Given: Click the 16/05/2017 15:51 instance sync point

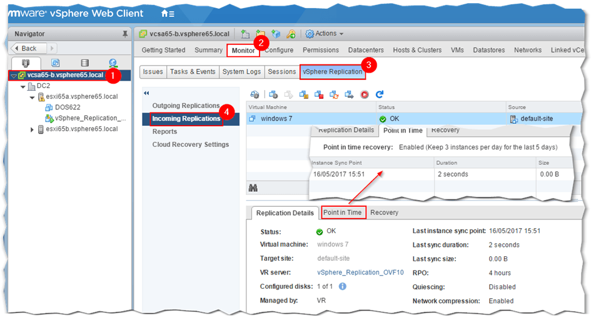Looking at the screenshot, I should (339, 174).
